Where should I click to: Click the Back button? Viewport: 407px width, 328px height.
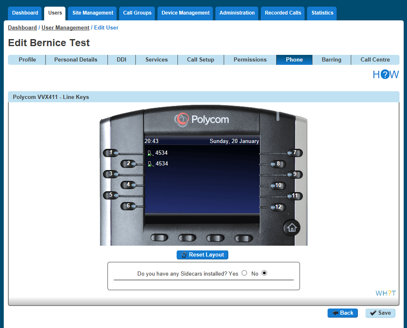pos(342,313)
